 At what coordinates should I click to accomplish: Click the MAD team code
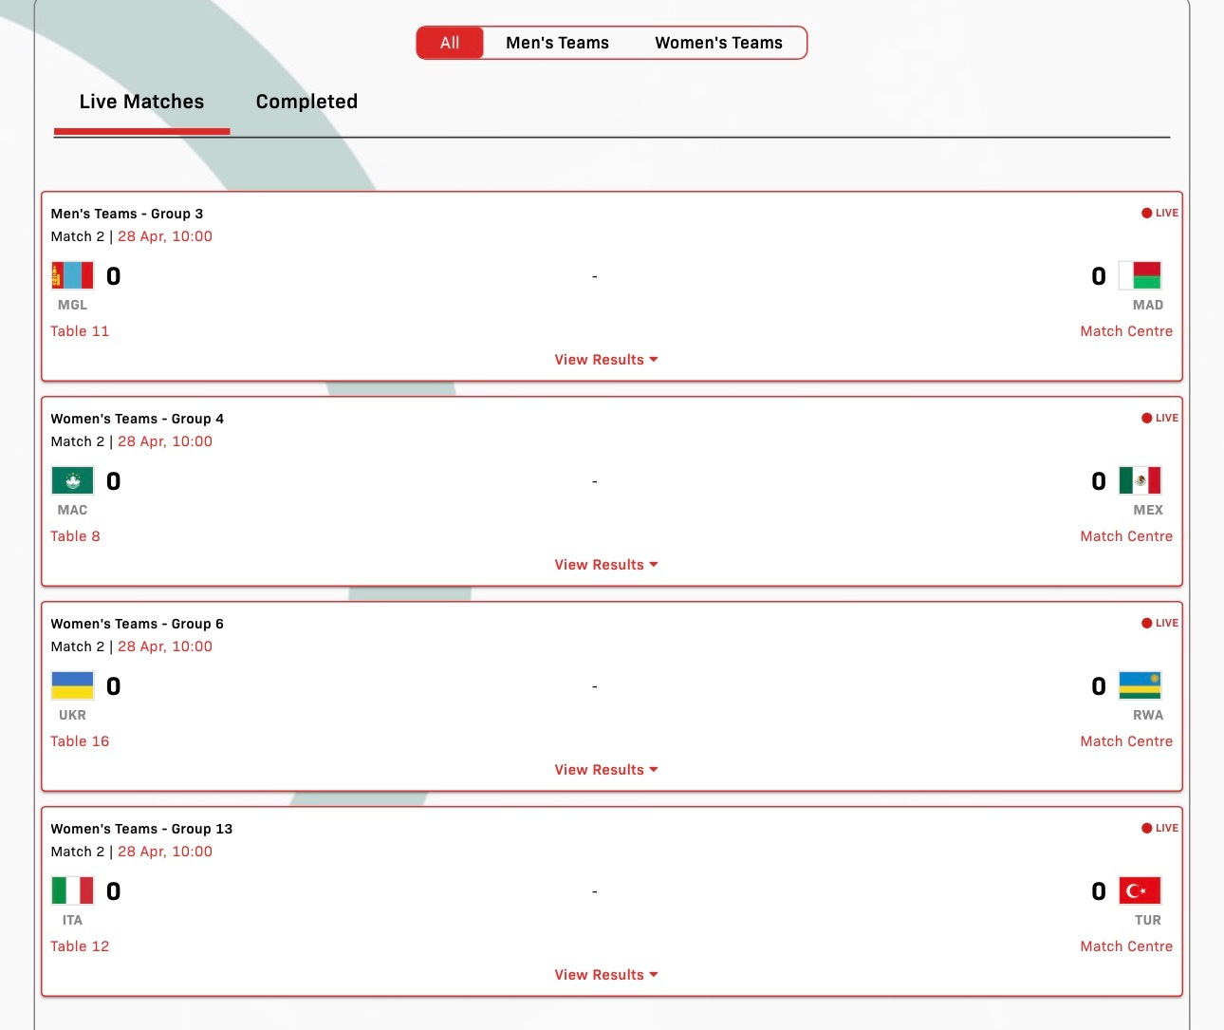(1148, 305)
